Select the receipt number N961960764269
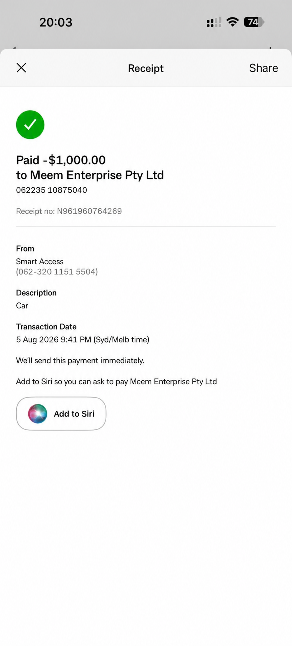 89,211
